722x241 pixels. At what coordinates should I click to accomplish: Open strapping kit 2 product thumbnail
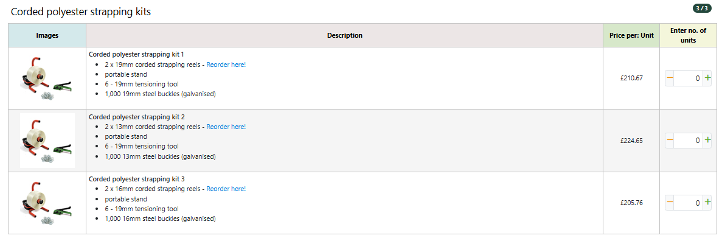pos(47,141)
